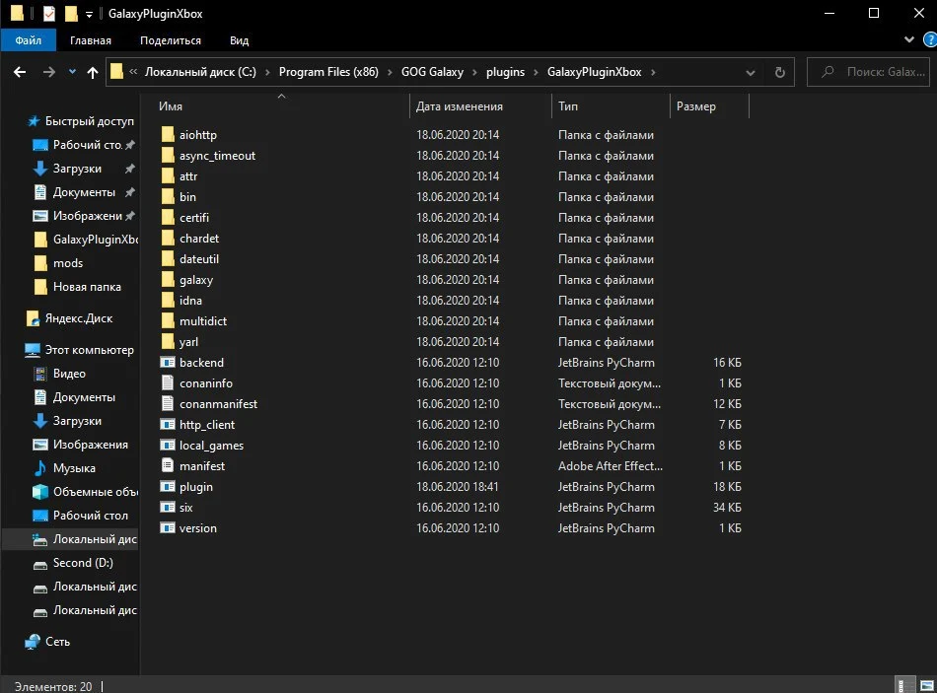The width and height of the screenshot is (937, 693).
Task: Select the conanmanifest text file icon
Action: click(x=168, y=404)
